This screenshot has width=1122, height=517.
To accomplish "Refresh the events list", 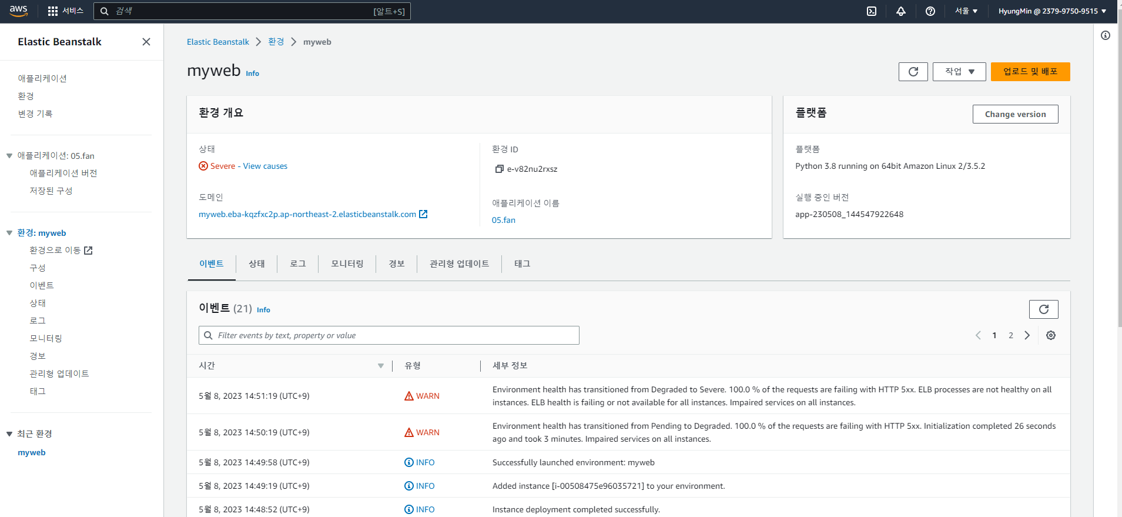I will [x=1044, y=309].
